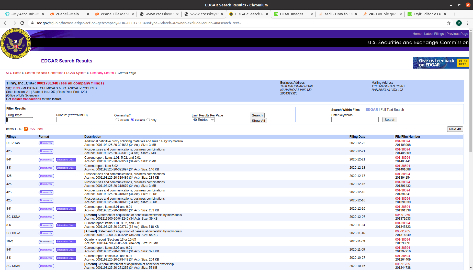The image size is (473, 270).
Task: Click the Next 40 button
Action: point(455,129)
